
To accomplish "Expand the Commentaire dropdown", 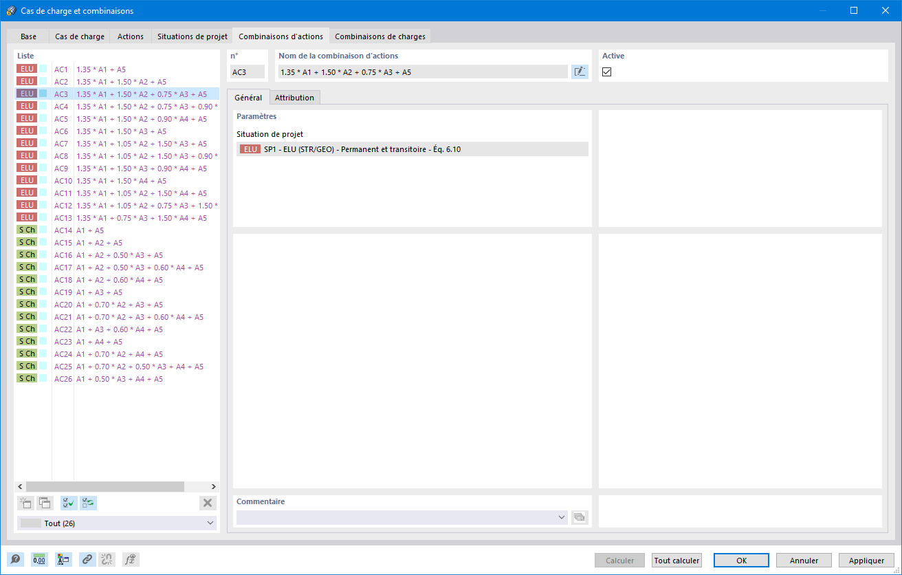I will (x=562, y=517).
